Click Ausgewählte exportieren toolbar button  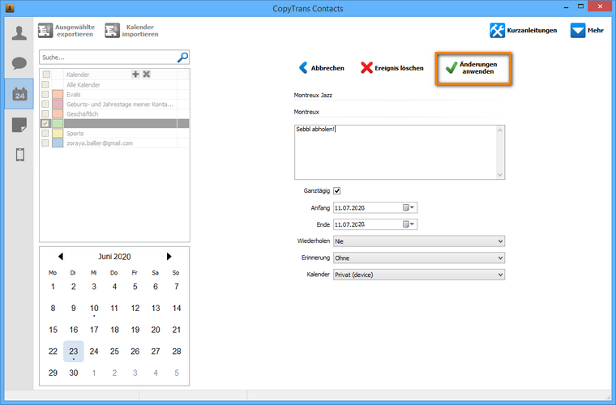coord(66,31)
